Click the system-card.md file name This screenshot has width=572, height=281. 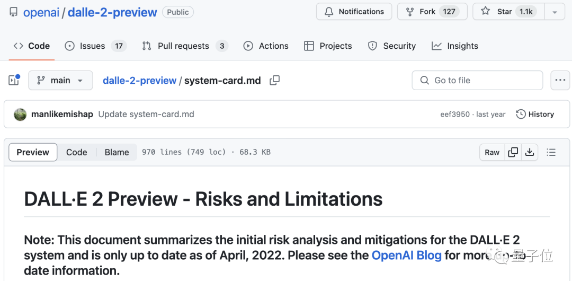coord(222,81)
